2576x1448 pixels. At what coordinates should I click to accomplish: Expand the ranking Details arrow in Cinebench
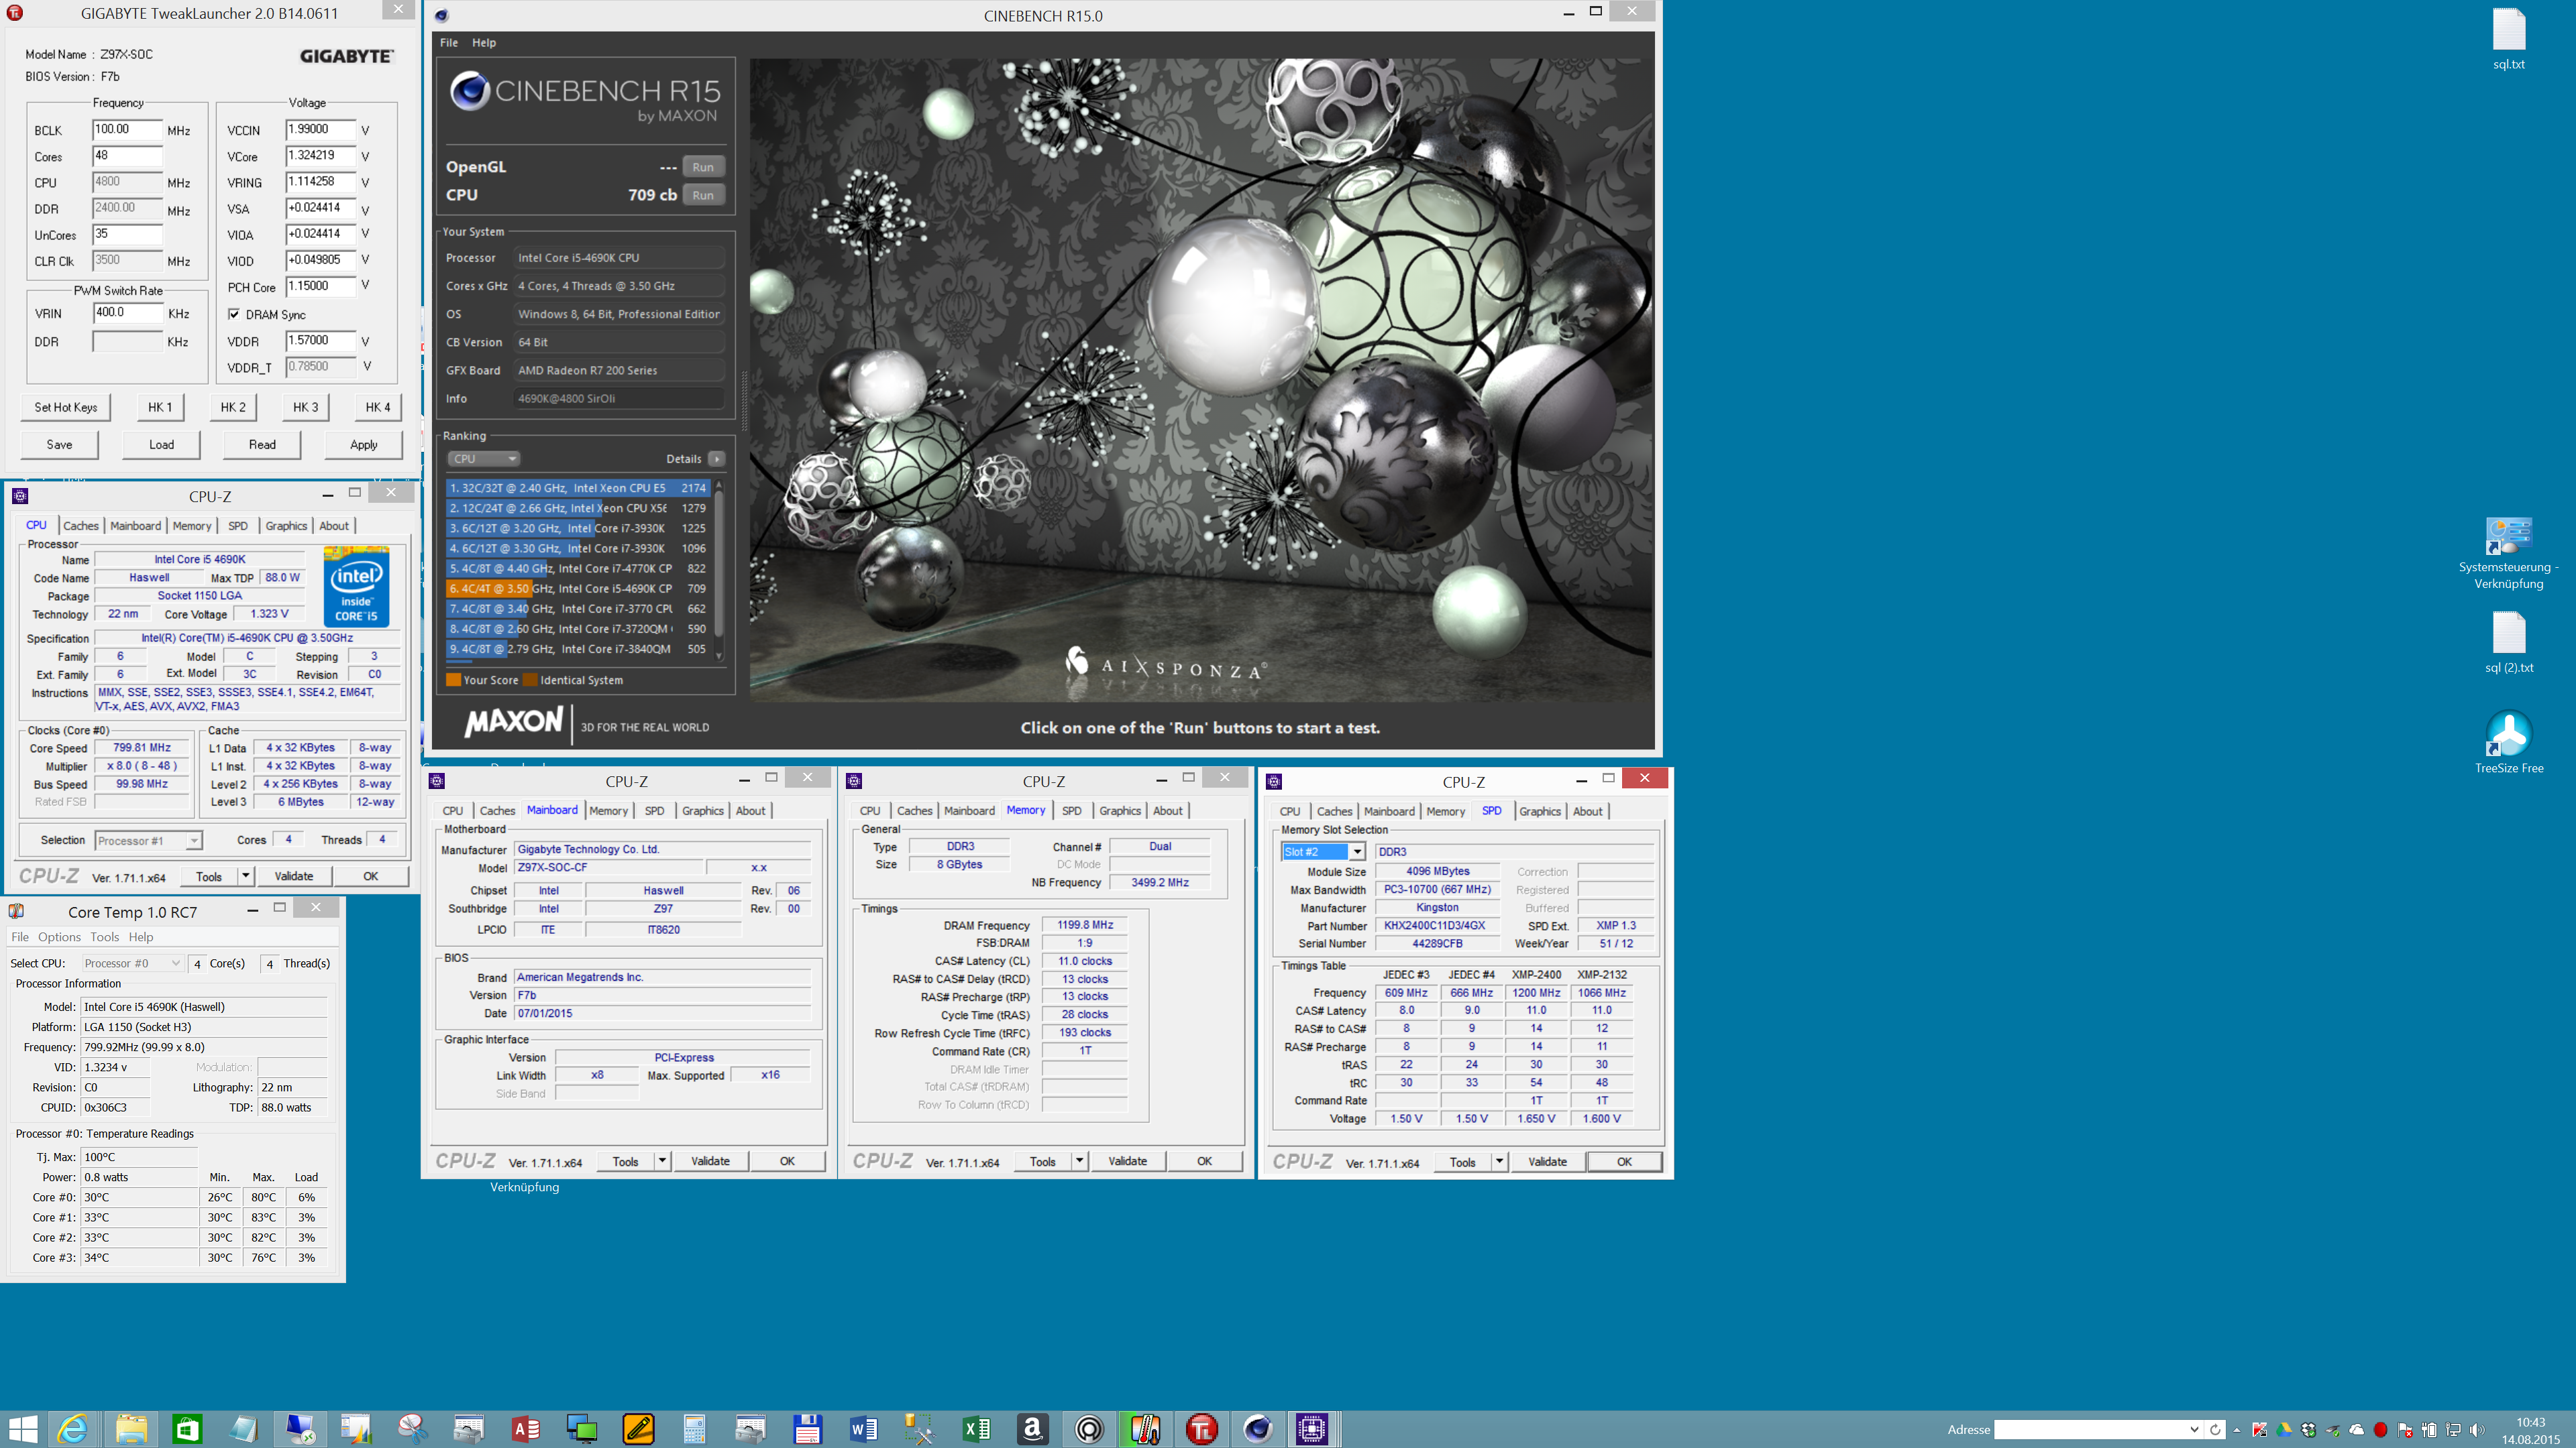[716, 459]
